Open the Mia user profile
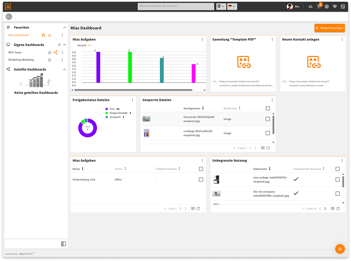351x261 pixels. (293, 7)
